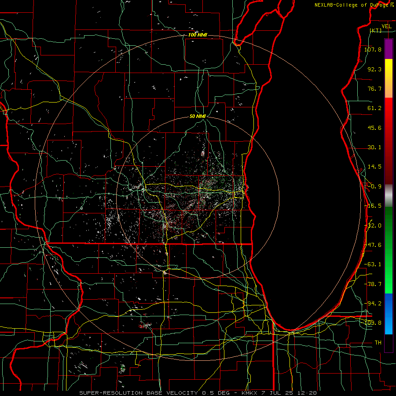Click the green segment of the velocity color bar
The width and height of the screenshot is (396, 396).
(389, 250)
